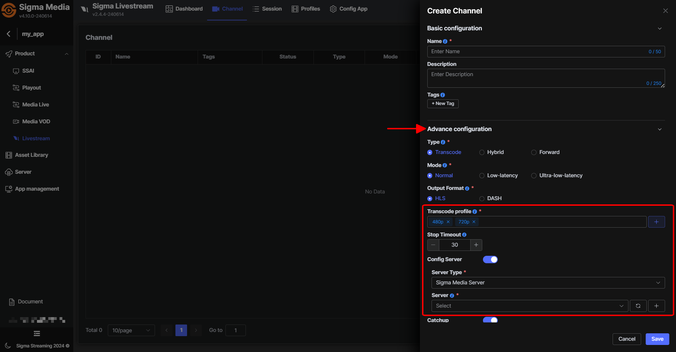Toggle the Config Server switch off
This screenshot has width=676, height=352.
pos(490,260)
